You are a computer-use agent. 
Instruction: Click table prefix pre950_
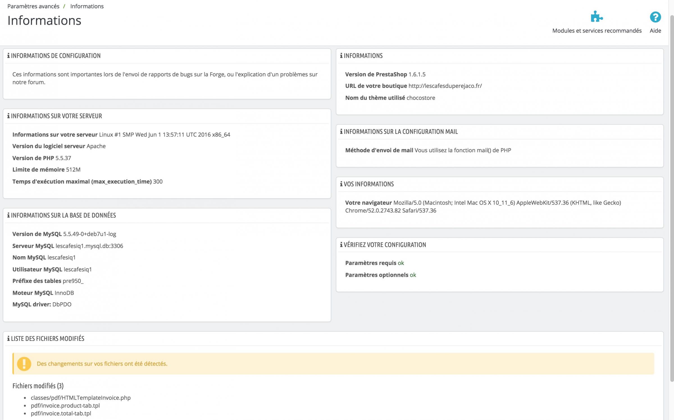click(73, 281)
